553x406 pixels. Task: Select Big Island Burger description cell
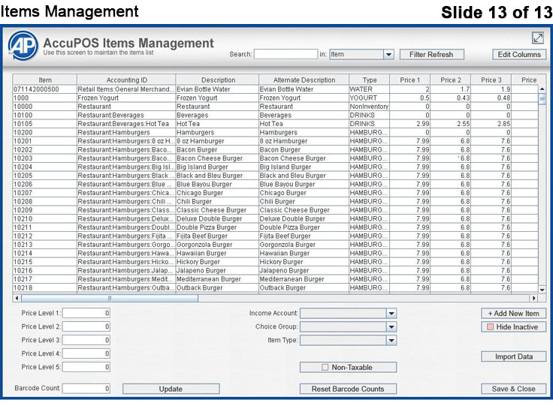pyautogui.click(x=217, y=167)
